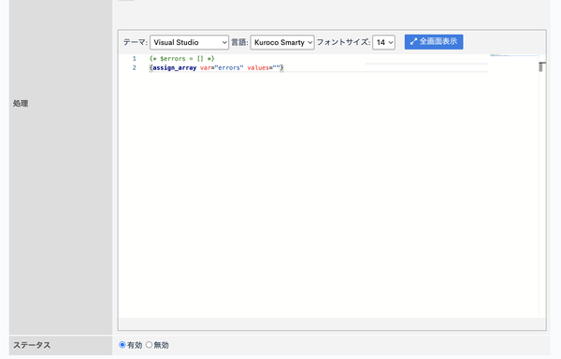Click the editor vertical scrollbar thumb
Image resolution: width=561 pixels, height=359 pixels.
542,66
